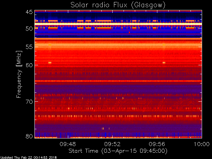Click the 'Start Time (03-Apr-15 09:45:00)' label
The image size is (212, 159).
click(118, 151)
